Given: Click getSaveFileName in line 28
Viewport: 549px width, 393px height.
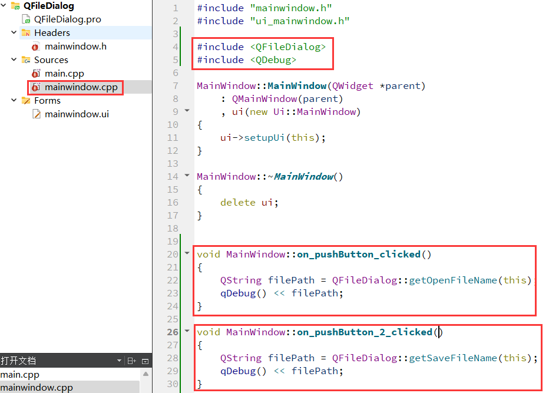Looking at the screenshot, I should coord(453,358).
